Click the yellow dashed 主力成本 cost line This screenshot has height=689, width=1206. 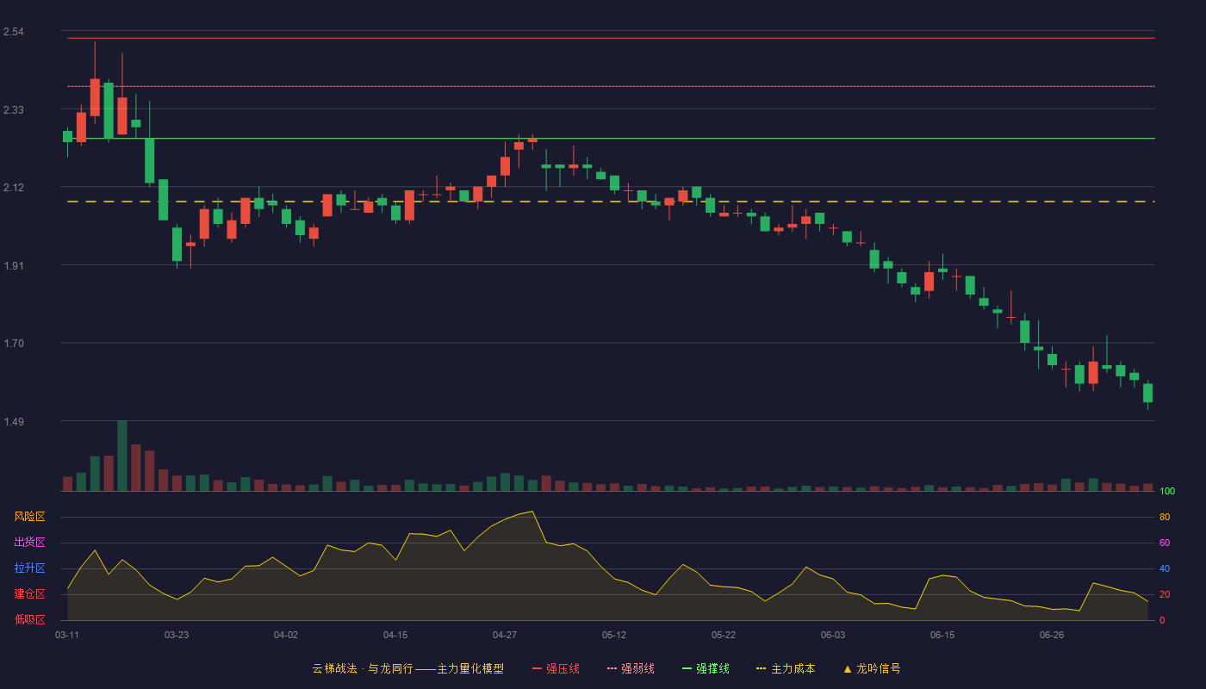[611, 202]
